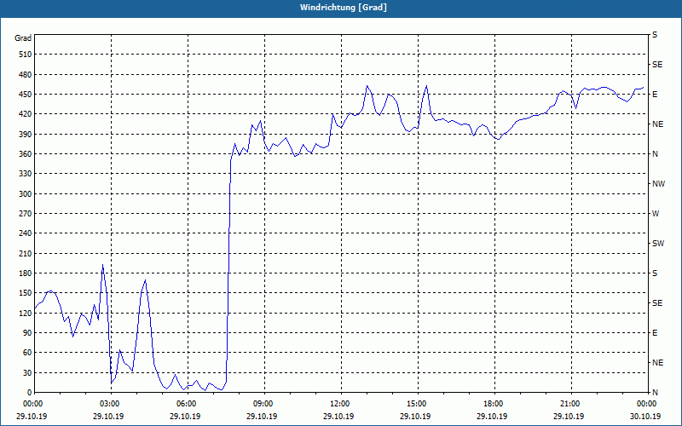Click the 00:00 label above 30.10.19
The height and width of the screenshot is (426, 682).
(x=645, y=404)
